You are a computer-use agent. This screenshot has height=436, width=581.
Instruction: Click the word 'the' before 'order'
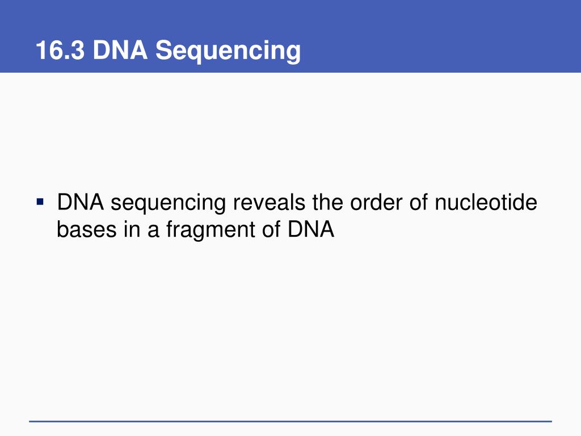[327, 203]
